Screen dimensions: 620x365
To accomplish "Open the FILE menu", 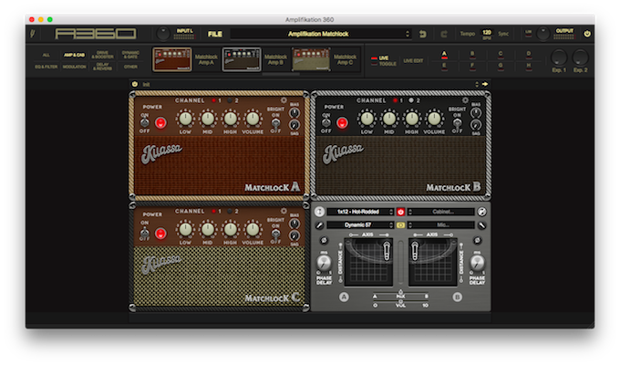I will pos(214,34).
